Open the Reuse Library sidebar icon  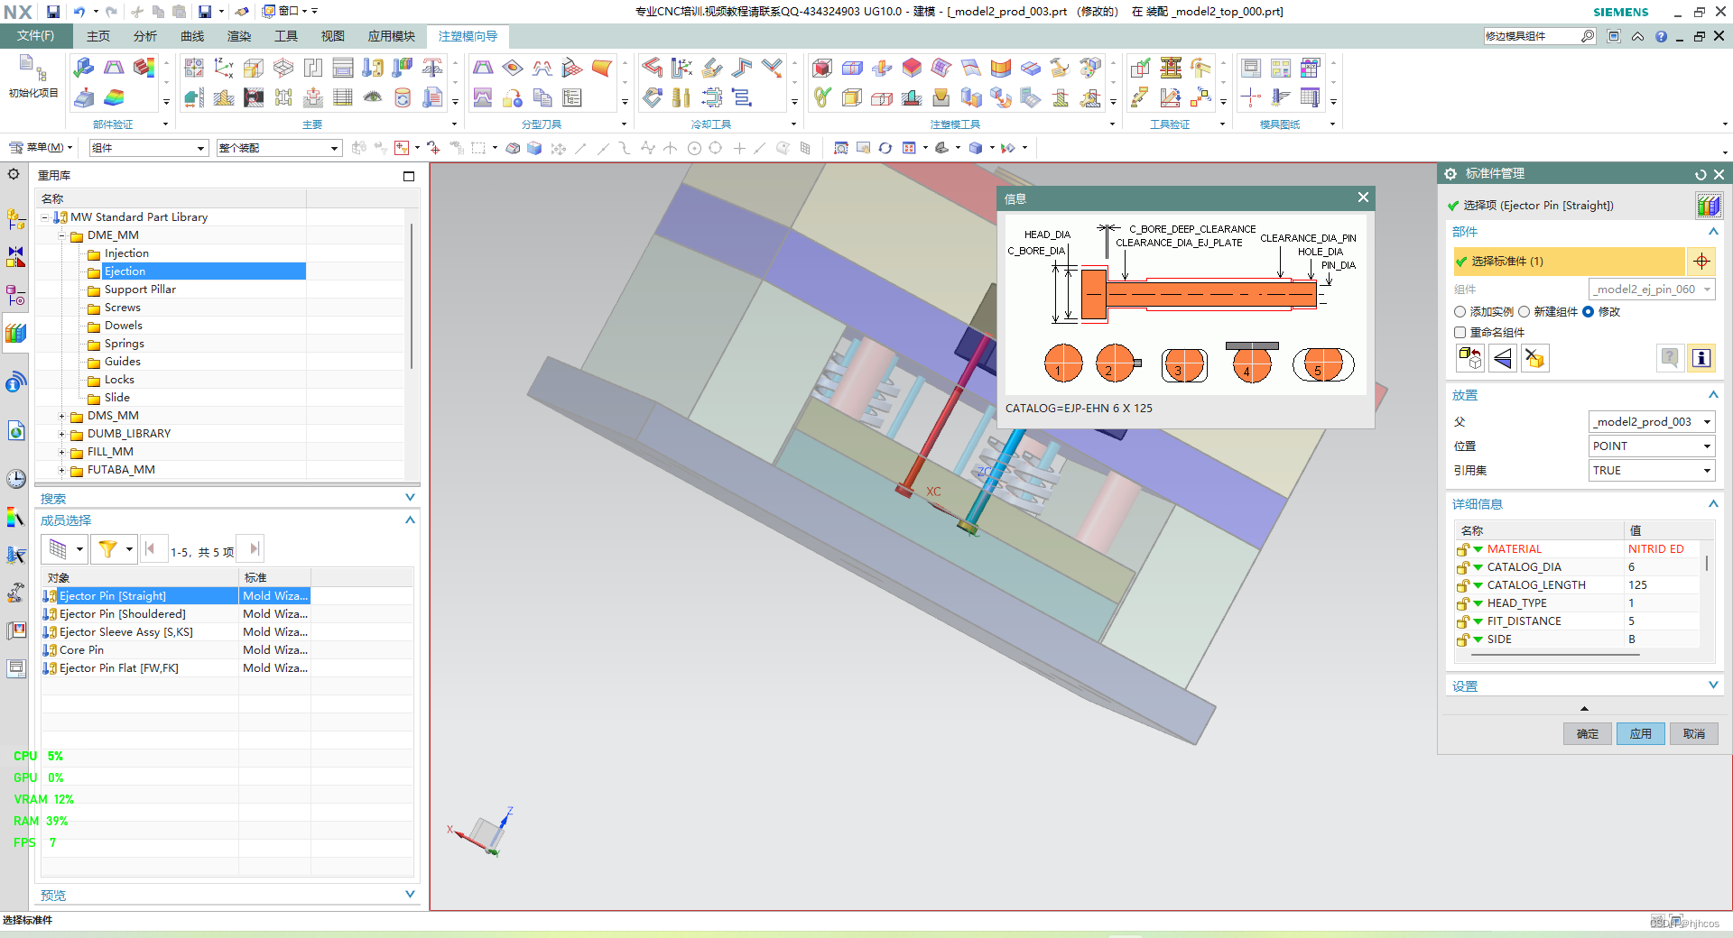tap(15, 333)
